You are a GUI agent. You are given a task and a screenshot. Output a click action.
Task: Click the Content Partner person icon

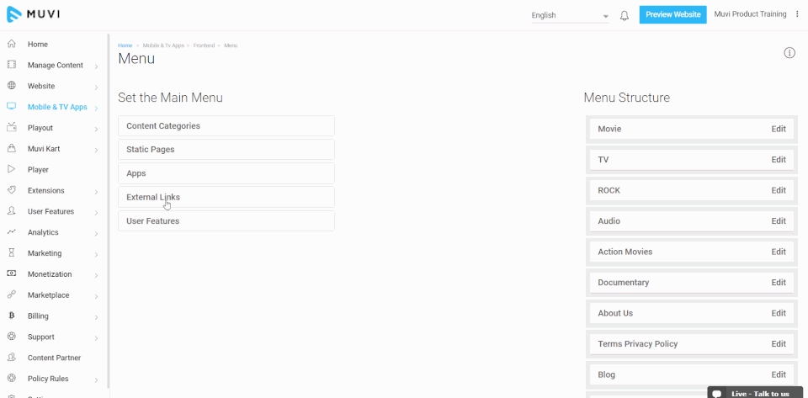(x=11, y=358)
